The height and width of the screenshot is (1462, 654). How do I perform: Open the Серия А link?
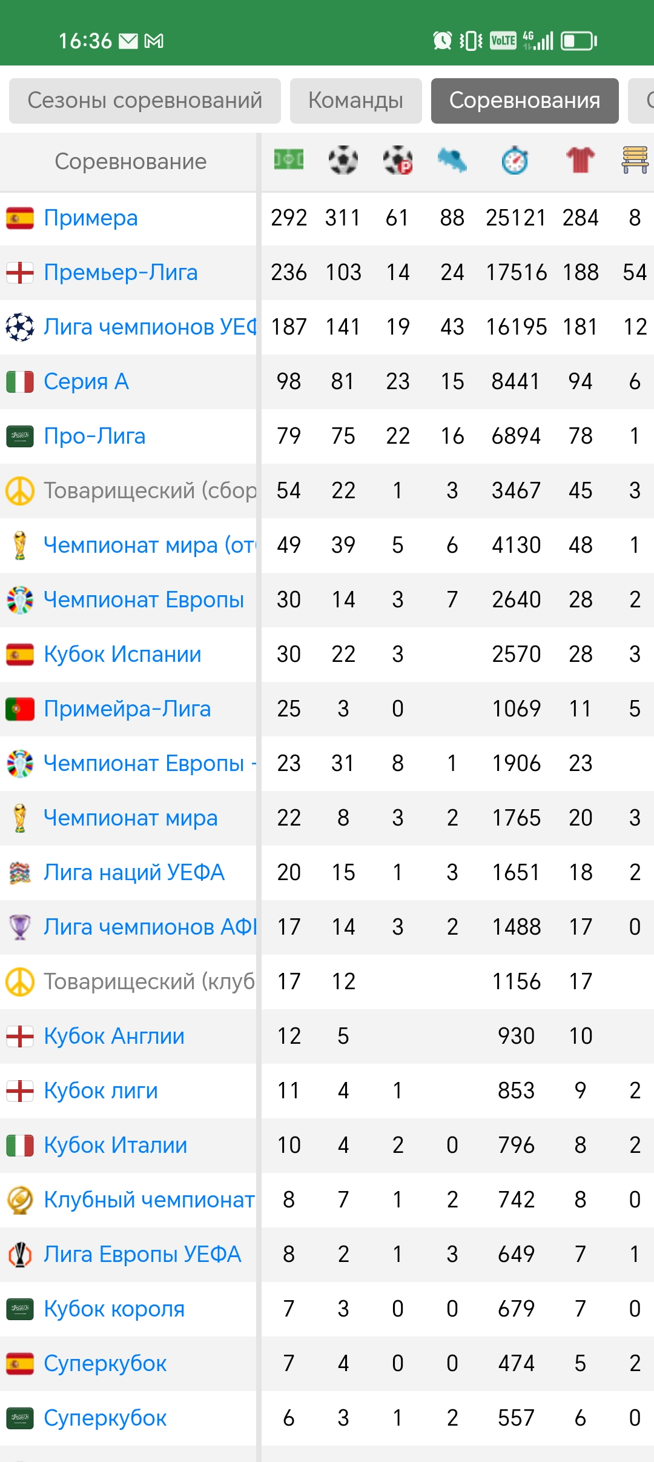tap(87, 382)
